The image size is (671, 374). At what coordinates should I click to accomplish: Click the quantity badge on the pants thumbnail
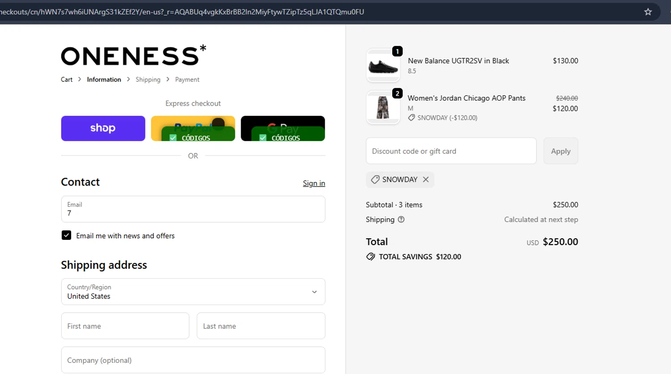397,93
